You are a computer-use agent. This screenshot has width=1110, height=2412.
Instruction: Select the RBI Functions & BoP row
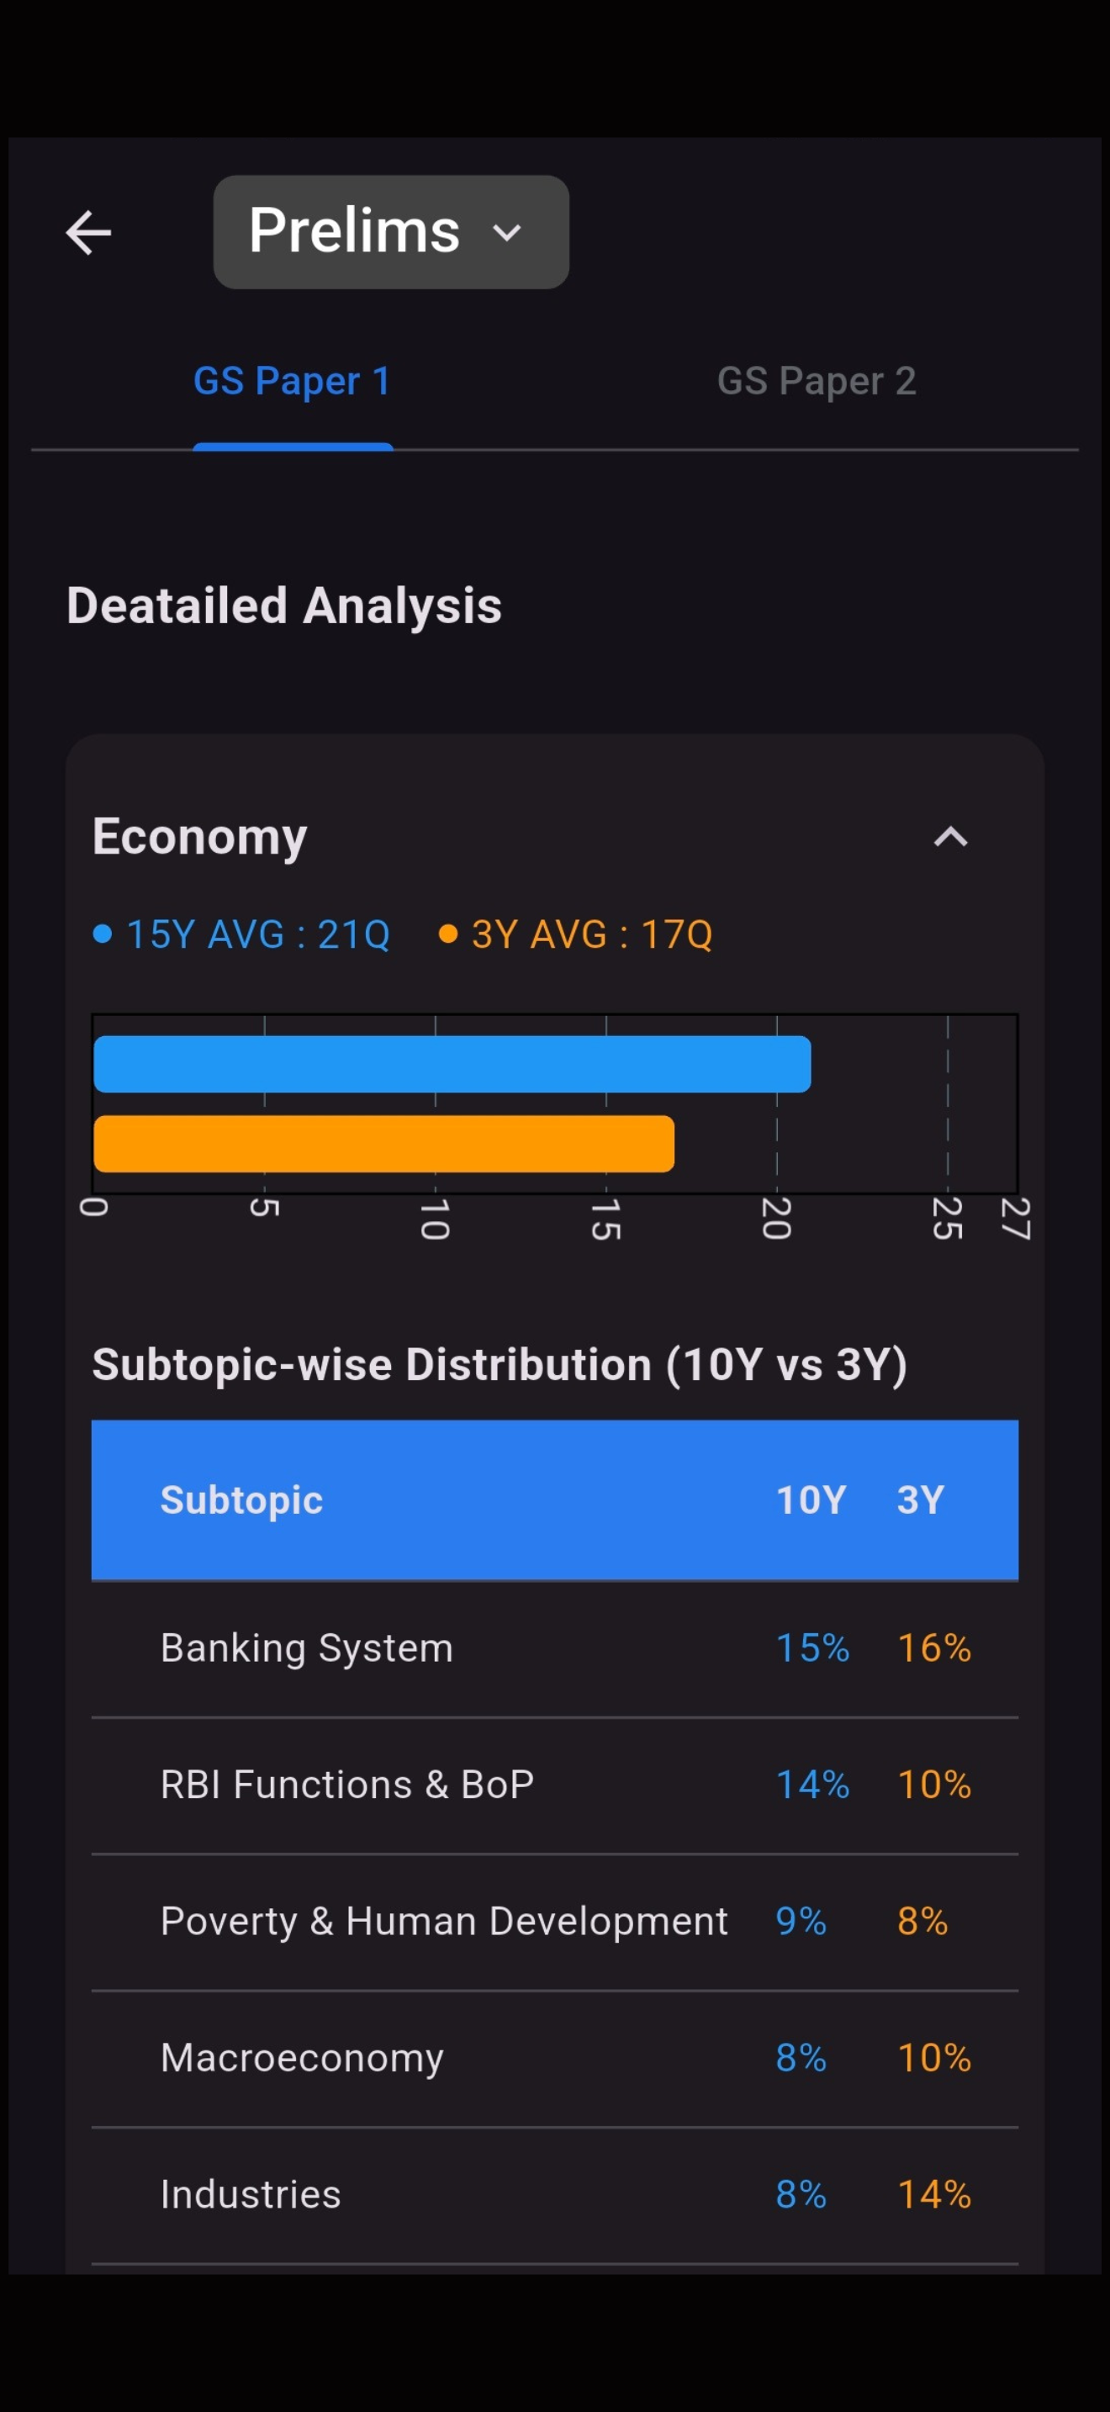[555, 1785]
